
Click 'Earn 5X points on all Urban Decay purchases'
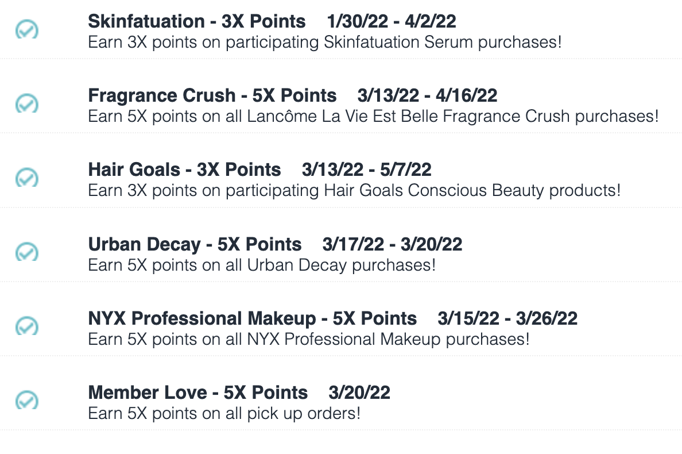pos(262,265)
